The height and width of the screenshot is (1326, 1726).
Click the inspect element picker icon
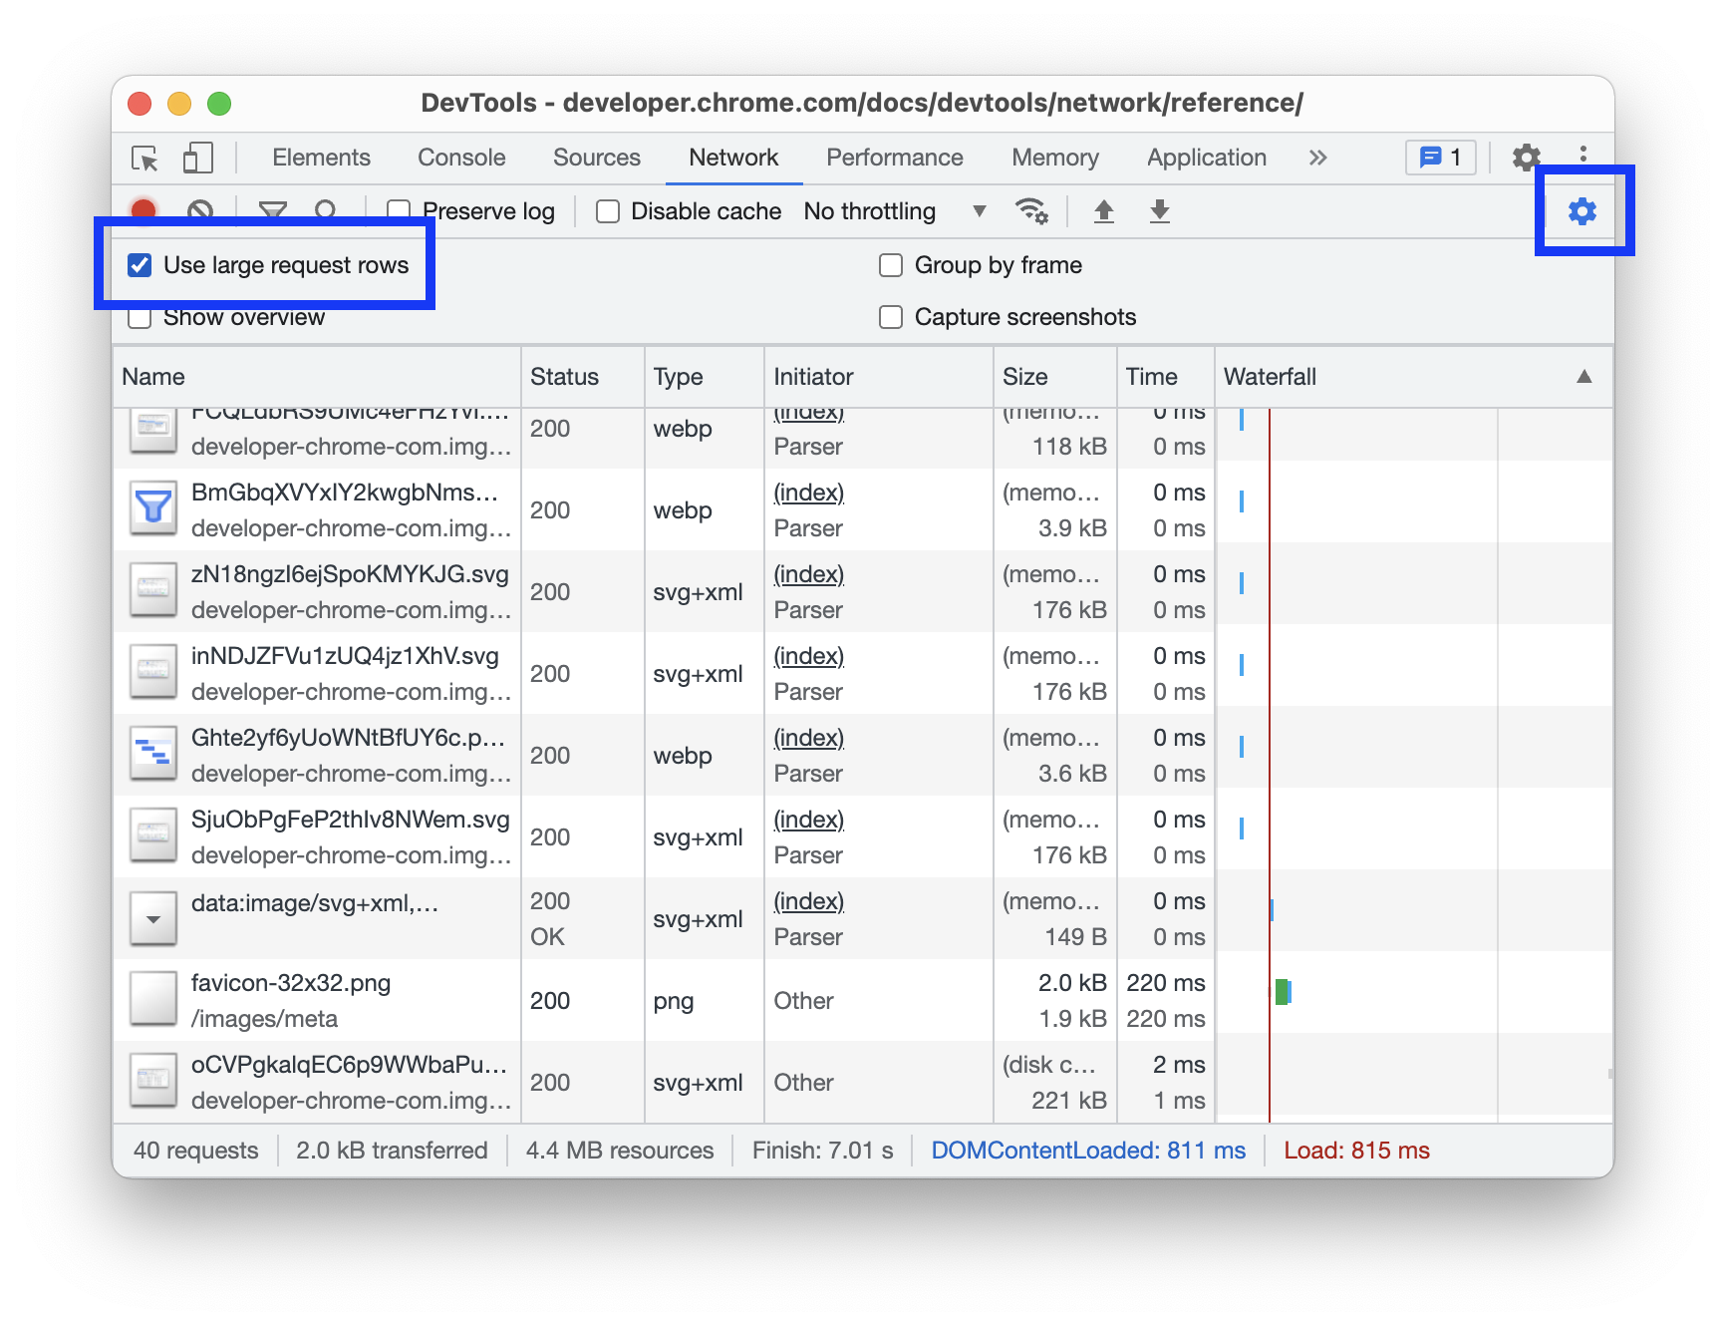[144, 159]
